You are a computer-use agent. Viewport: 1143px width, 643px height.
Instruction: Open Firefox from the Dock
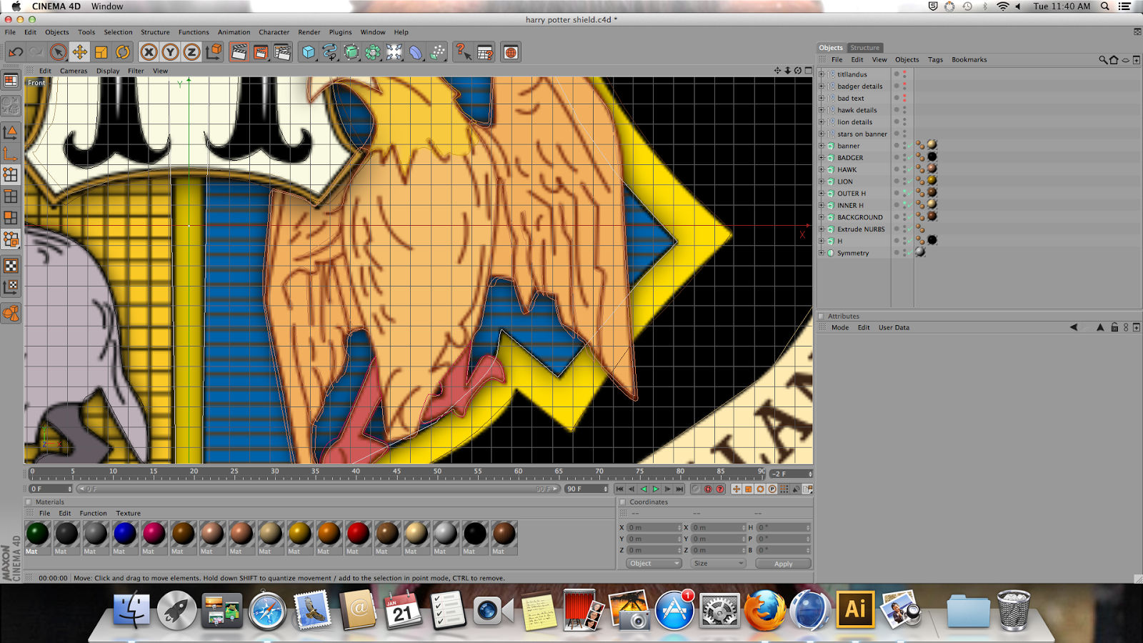pos(764,609)
